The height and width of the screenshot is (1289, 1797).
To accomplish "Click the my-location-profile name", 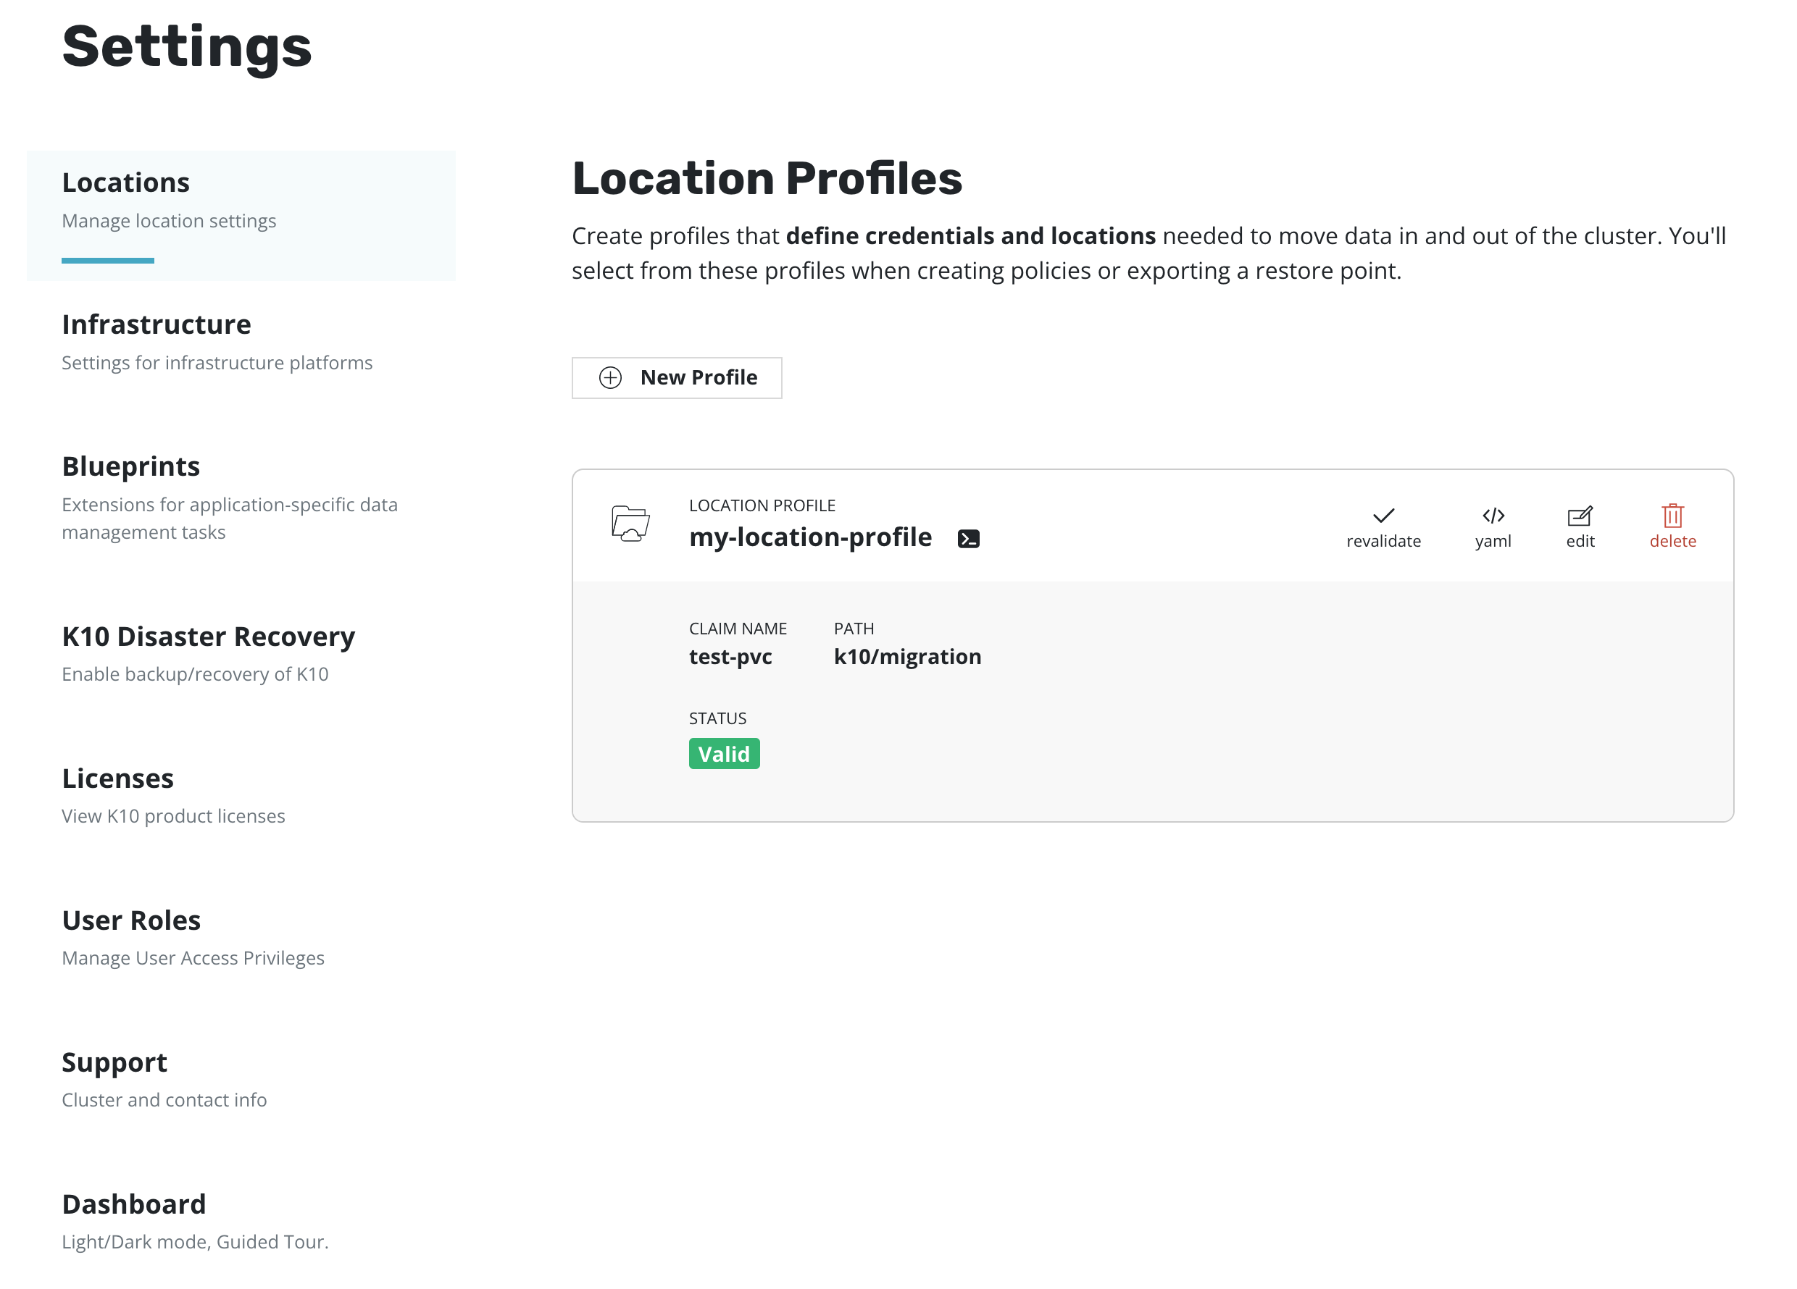I will [x=810, y=537].
